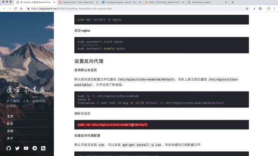Go back using browser back arrow

(x=4, y=9)
